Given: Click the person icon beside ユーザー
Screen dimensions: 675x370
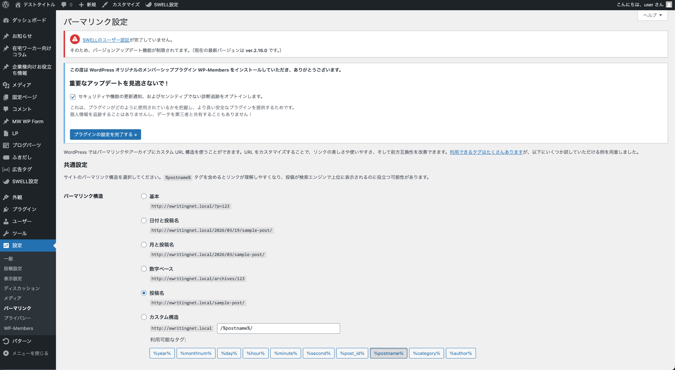Looking at the screenshot, I should (6, 221).
